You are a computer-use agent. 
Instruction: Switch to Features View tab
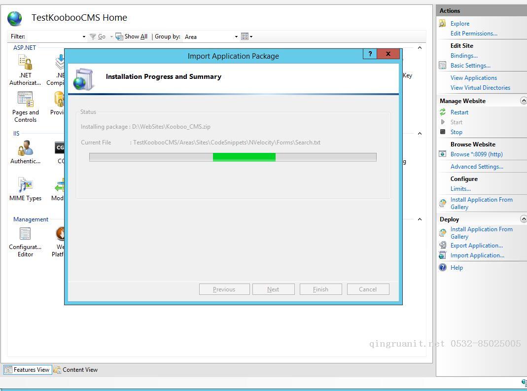28,369
